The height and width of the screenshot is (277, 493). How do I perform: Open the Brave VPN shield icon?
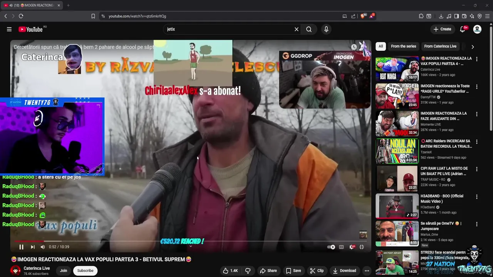coord(480,16)
